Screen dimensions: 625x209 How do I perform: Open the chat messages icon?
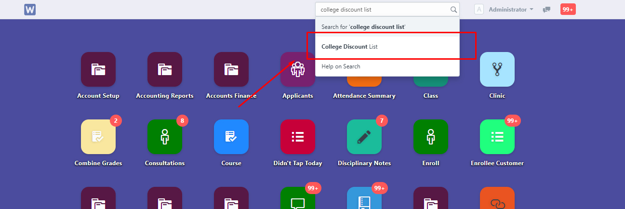click(546, 10)
